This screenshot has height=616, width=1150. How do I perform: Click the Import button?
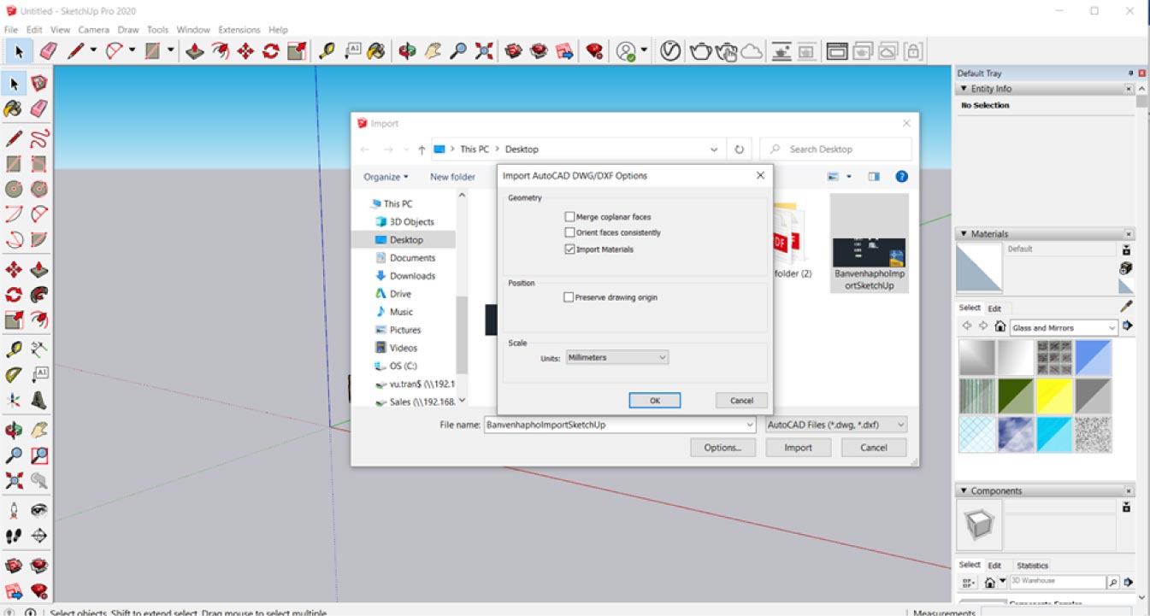798,448
